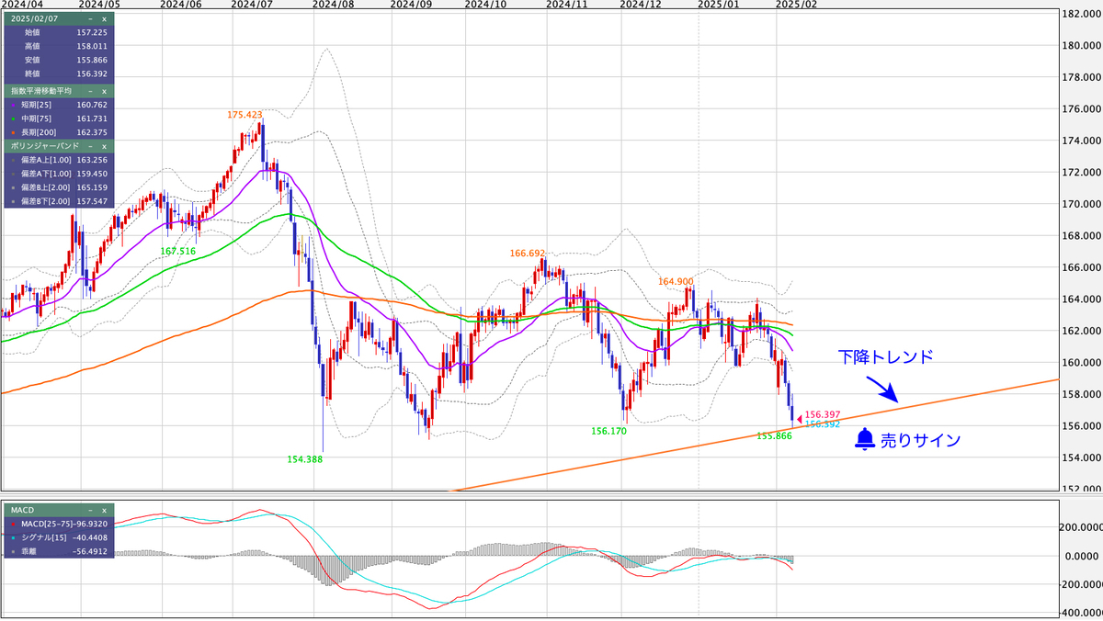Click the 安値 155.866 row in price panel
The width and height of the screenshot is (1103, 621).
[57, 60]
